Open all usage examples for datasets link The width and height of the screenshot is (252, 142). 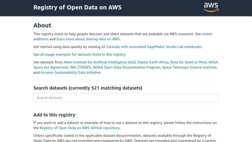coord(83,54)
